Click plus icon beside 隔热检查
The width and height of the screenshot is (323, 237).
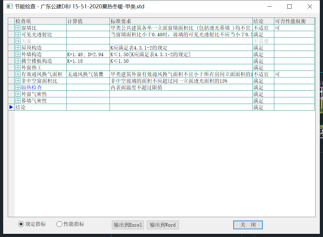[x=18, y=88]
